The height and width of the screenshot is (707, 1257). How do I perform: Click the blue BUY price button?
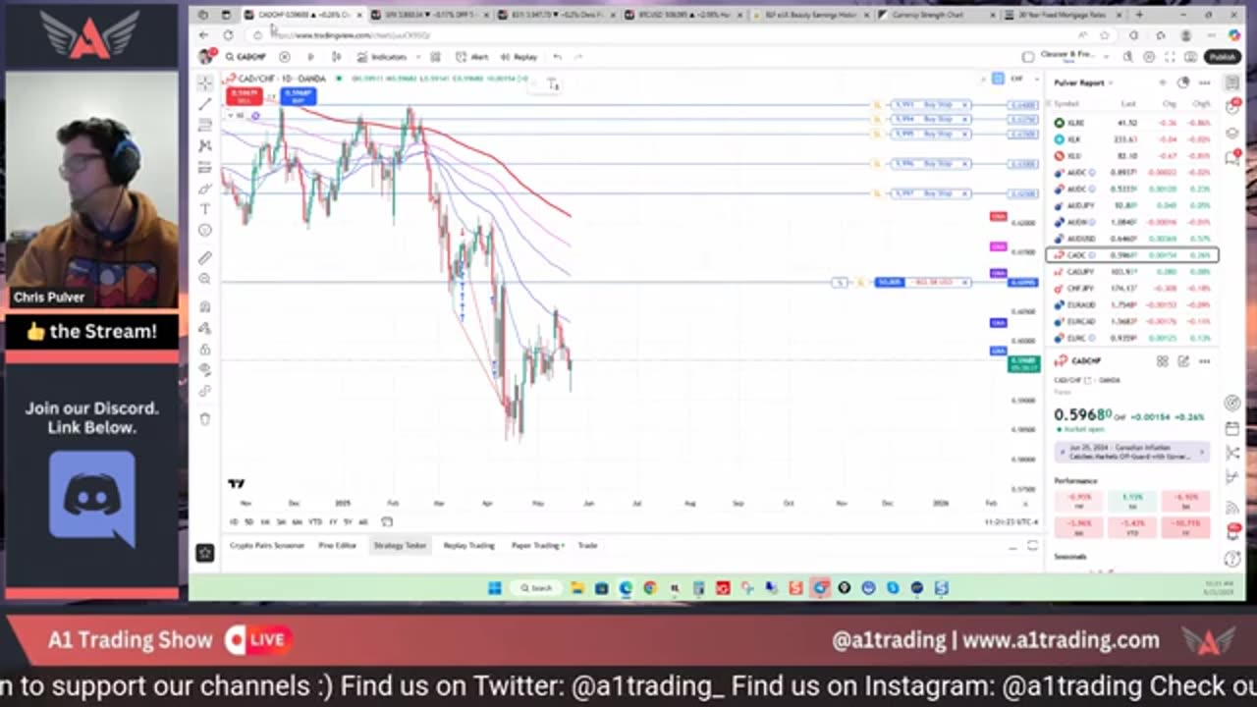pos(298,95)
